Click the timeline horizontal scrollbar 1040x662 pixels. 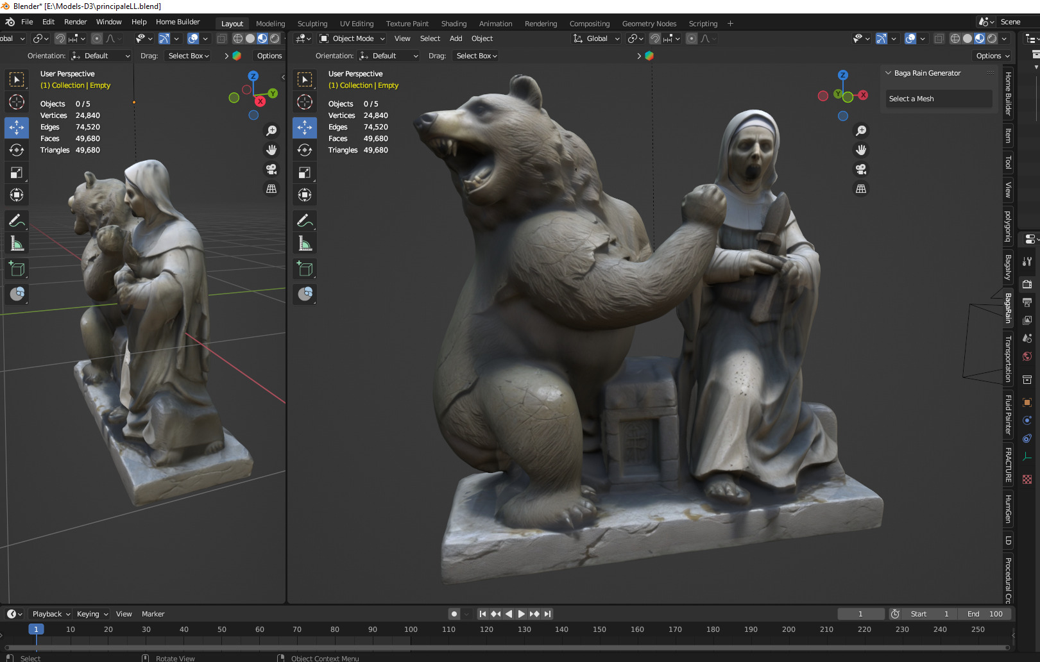[507, 647]
